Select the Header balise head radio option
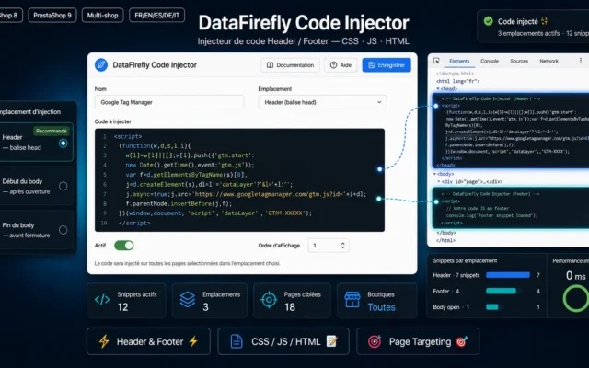Viewport: 589px width, 368px height. click(64, 144)
